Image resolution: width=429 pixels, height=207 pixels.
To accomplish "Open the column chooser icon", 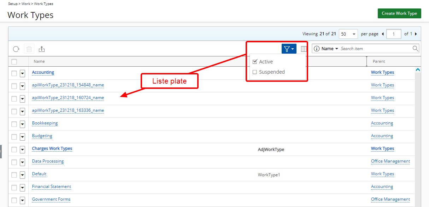I will tap(304, 49).
